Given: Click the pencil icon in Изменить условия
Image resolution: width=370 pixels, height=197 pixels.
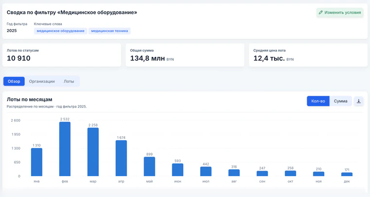Looking at the screenshot, I should [x=321, y=13].
